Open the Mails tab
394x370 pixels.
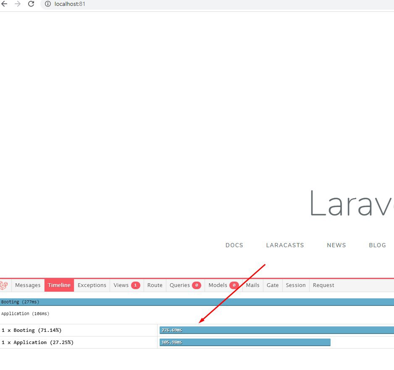pyautogui.click(x=252, y=285)
